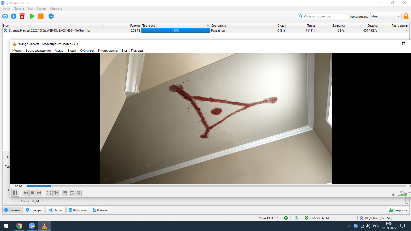Open VLC "Видео" menu

point(72,51)
